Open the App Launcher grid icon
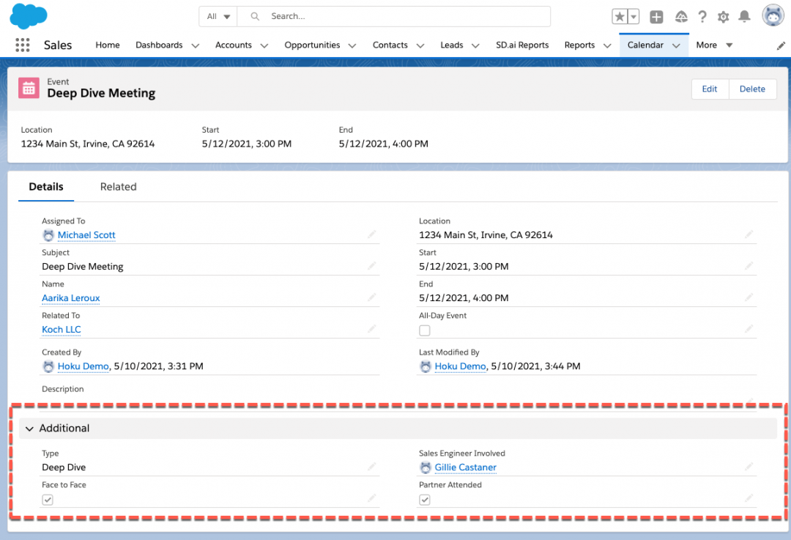The image size is (791, 540). (22, 45)
